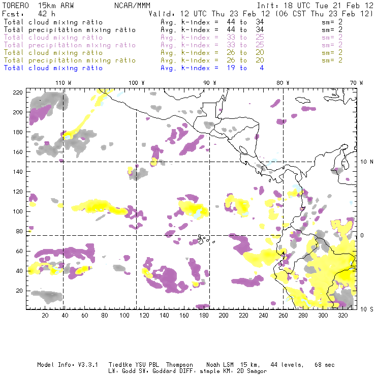Click the 'Tiedtke YSU PBL' scheme text
This screenshot has height=376, width=376.
[134, 365]
